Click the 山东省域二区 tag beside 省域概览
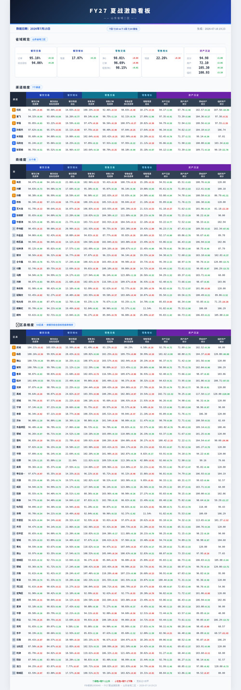The width and height of the screenshot is (241, 690). (x=40, y=40)
